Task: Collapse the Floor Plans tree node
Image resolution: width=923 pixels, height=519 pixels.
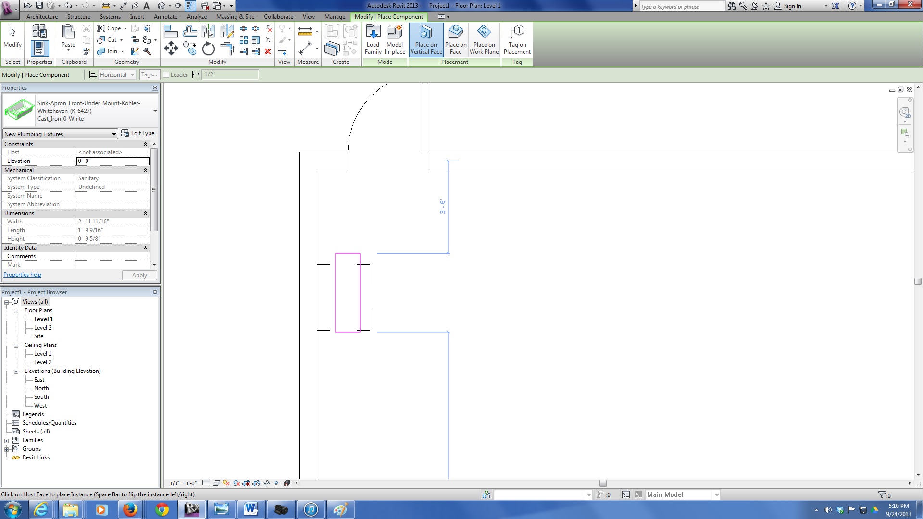Action: (x=16, y=311)
